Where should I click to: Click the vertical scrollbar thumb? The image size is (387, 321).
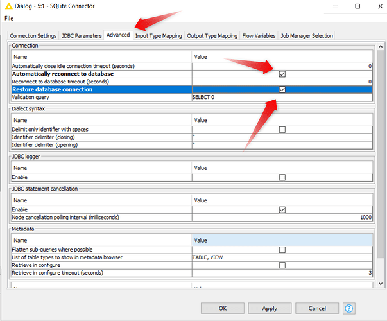[381, 153]
